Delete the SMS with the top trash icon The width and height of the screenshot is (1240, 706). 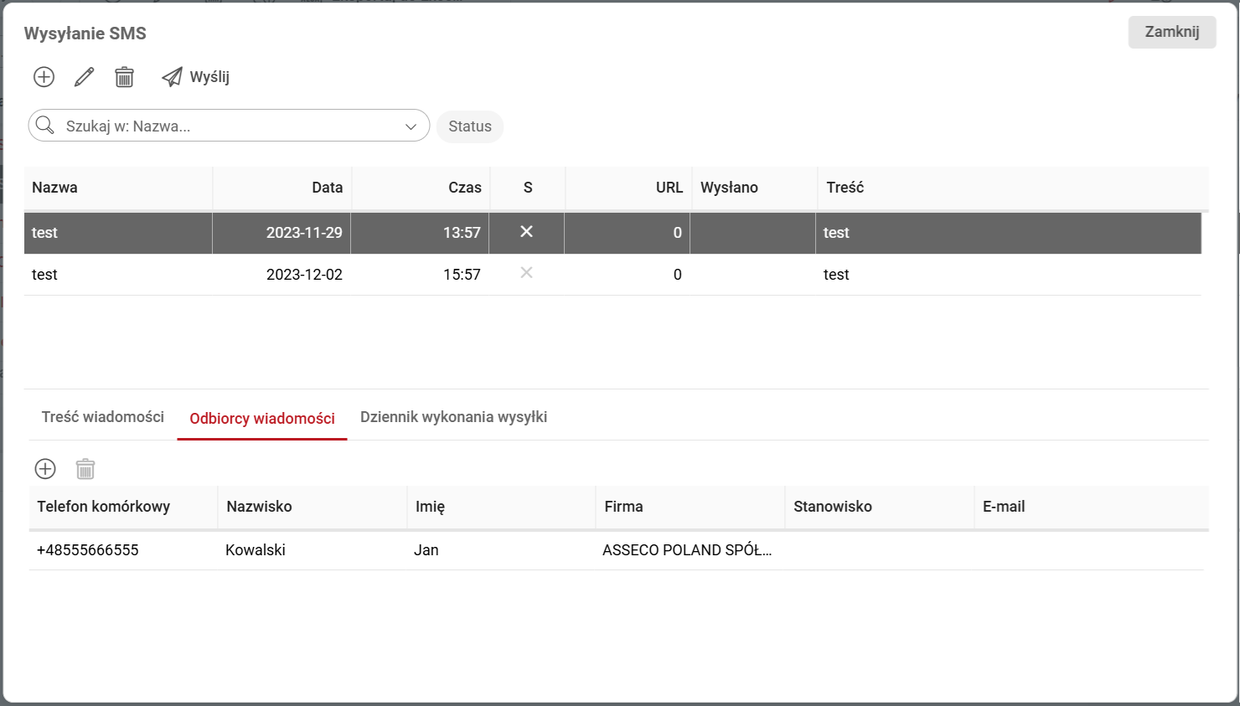coord(124,77)
